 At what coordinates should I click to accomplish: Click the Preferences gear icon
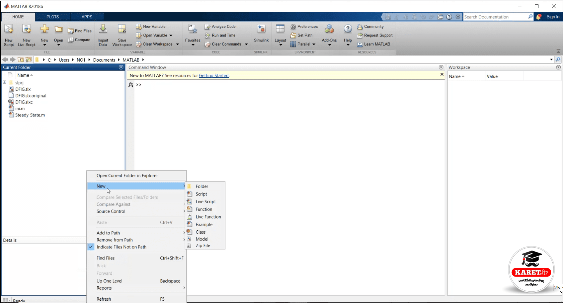[x=293, y=27]
